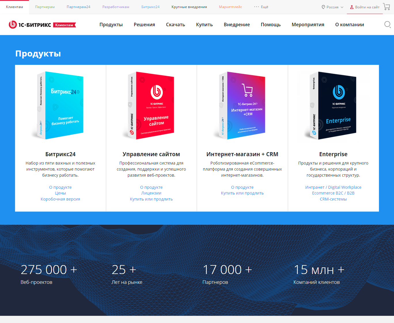Viewport: 394px width, 323px height.
Task: Open the Решения menu
Action: click(144, 25)
